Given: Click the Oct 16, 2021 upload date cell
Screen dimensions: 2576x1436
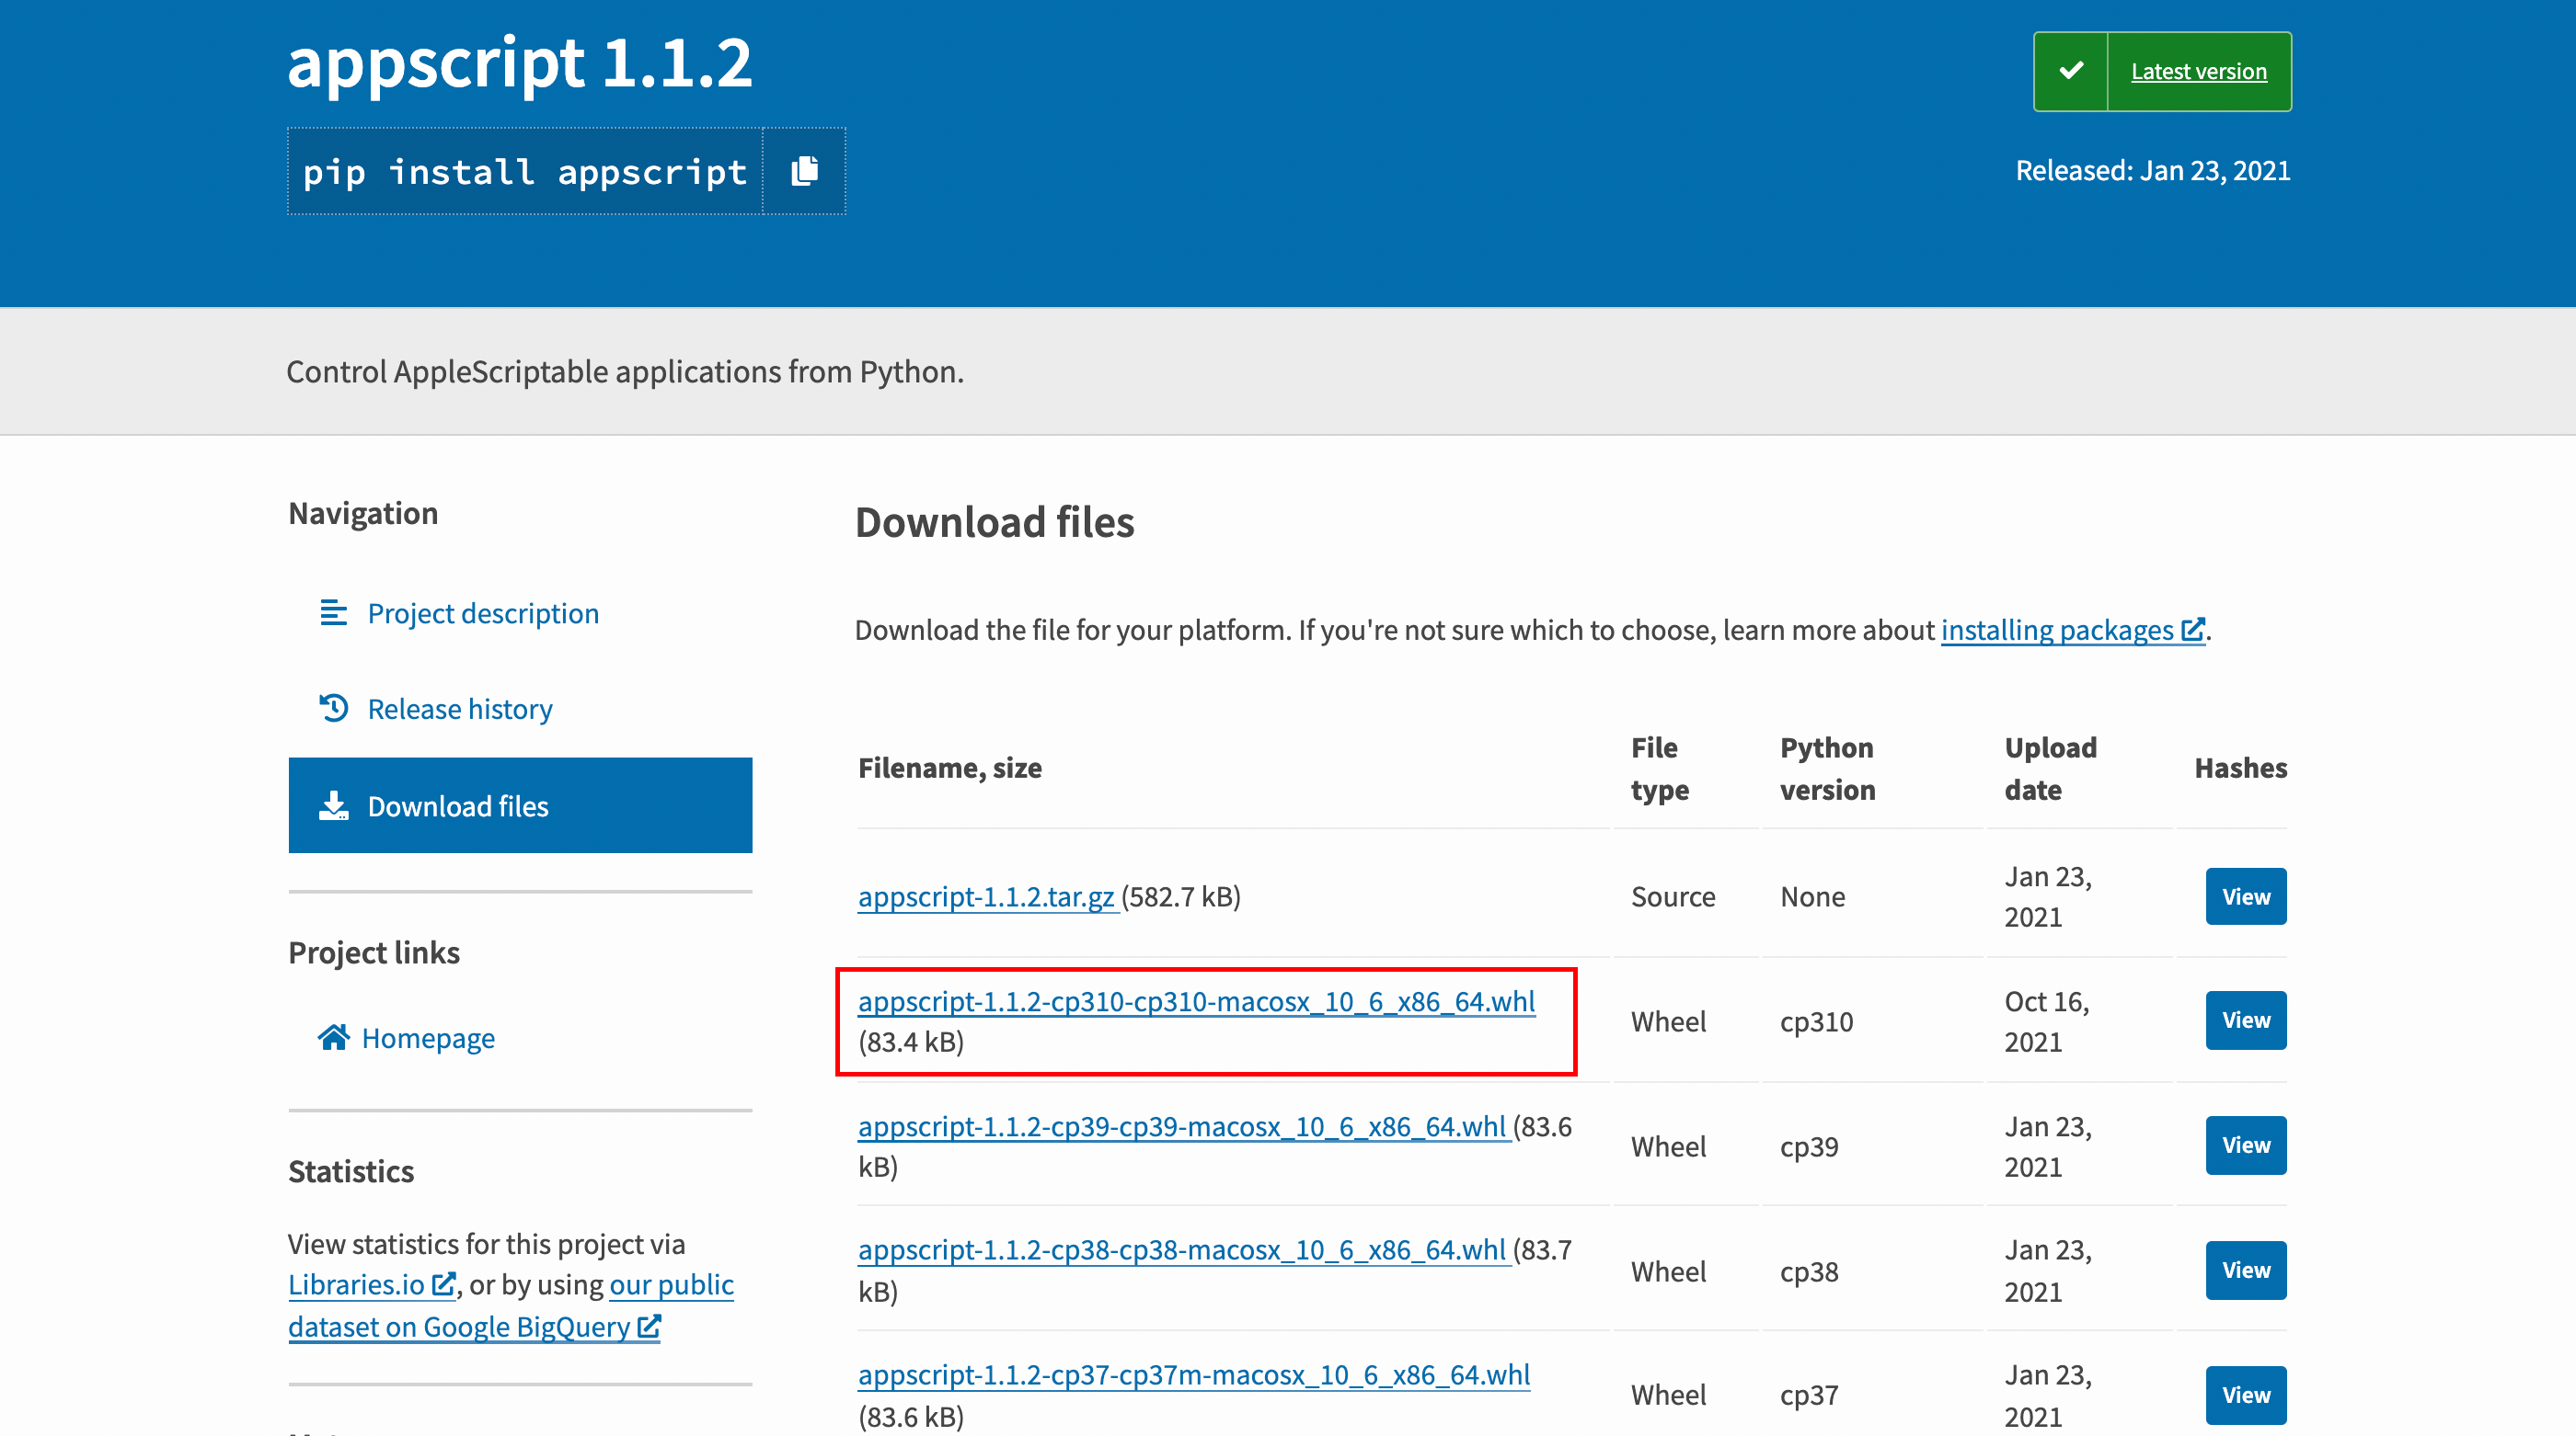Looking at the screenshot, I should click(x=2046, y=1021).
